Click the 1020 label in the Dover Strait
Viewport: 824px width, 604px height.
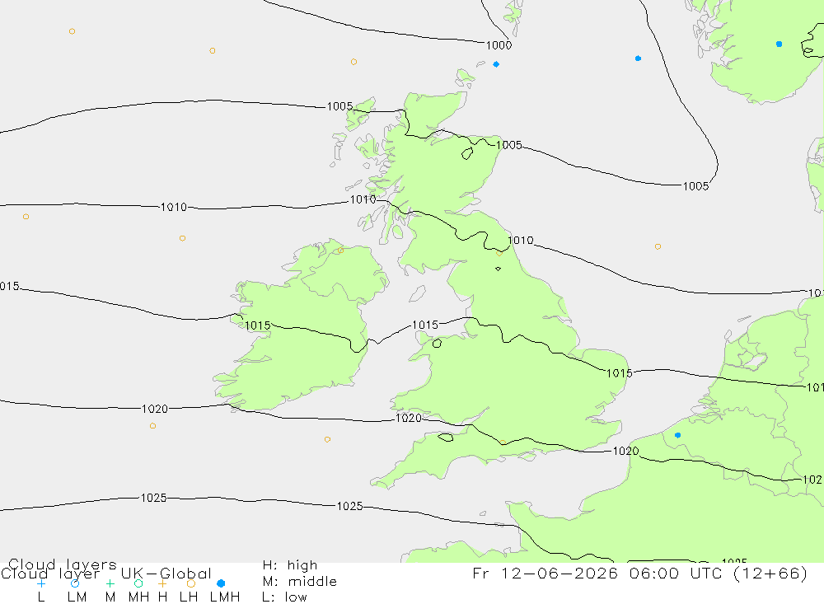[x=626, y=451]
